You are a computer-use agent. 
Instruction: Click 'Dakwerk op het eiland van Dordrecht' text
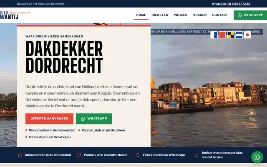coord(40,4)
